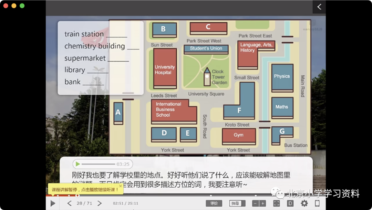Viewport: 372px width, 210px height.
Task: Increase with the plus button
Action: [x=262, y=203]
